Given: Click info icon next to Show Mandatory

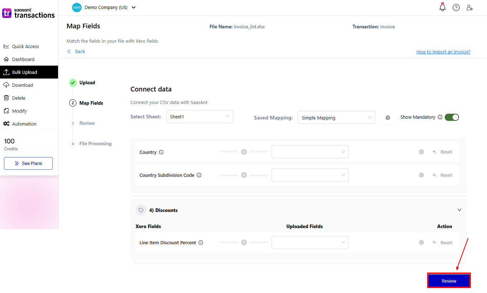Looking at the screenshot, I should pos(440,117).
